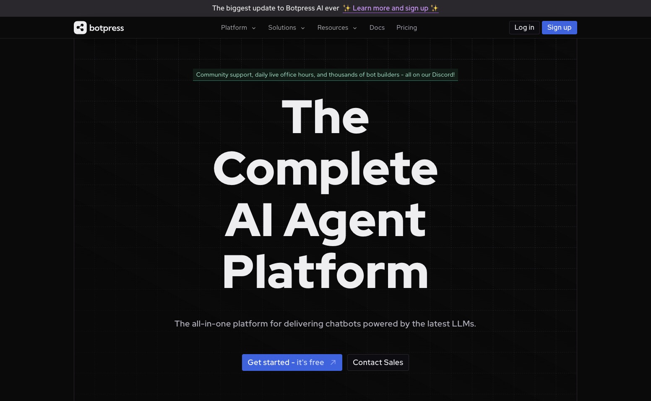Click the sparkle icon before Learn more

click(346, 8)
